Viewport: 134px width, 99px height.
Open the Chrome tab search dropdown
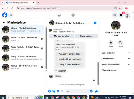pos(3,3)
